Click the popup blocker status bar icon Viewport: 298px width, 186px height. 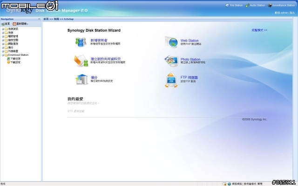point(224,184)
